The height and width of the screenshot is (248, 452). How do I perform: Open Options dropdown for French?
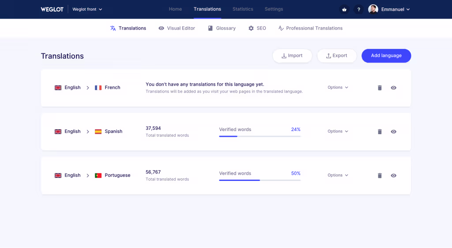point(338,87)
